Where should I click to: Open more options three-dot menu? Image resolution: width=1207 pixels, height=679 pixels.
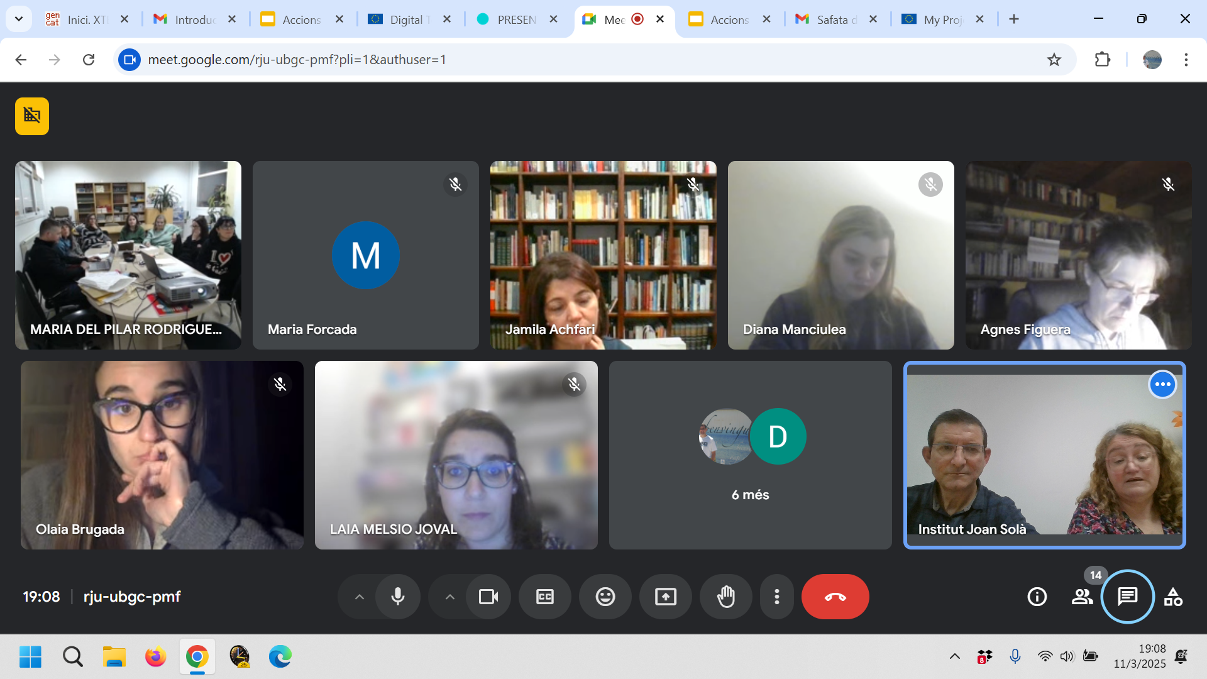click(x=777, y=597)
